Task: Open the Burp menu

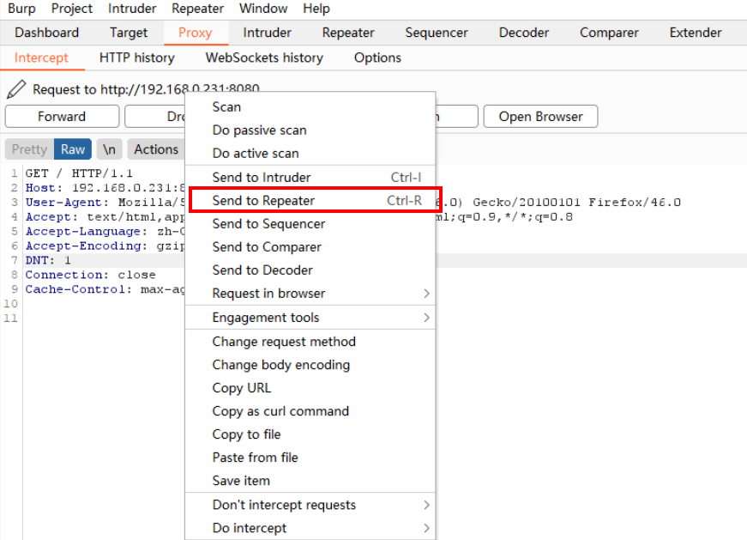Action: tap(21, 9)
